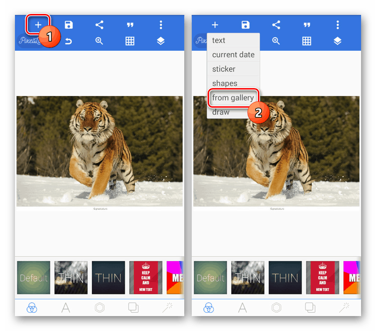Open presets circles tab in right screen
This screenshot has height=331, width=376.
click(x=209, y=308)
